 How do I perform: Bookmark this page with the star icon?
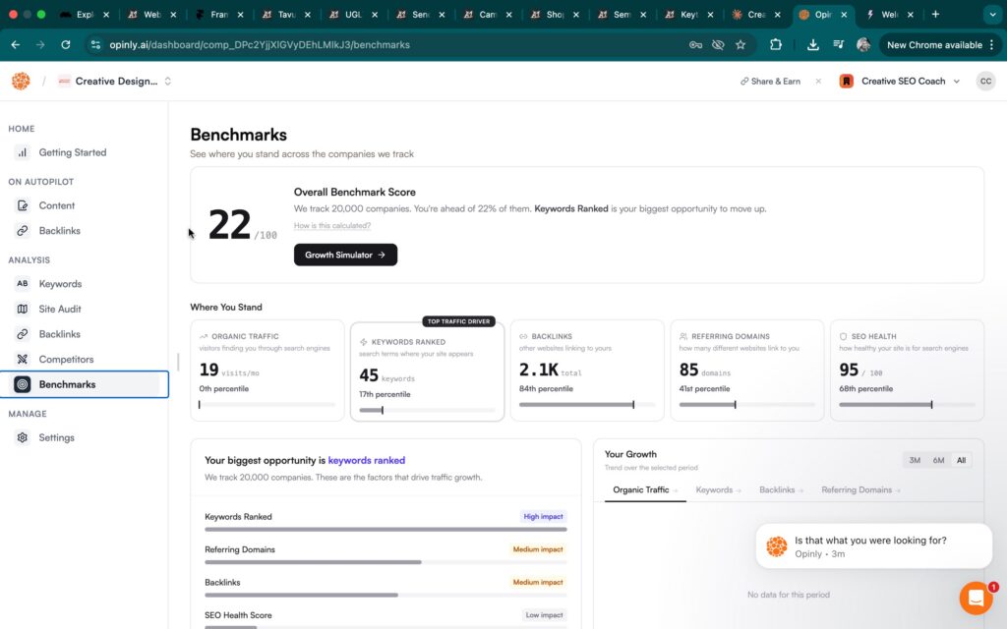tap(740, 45)
